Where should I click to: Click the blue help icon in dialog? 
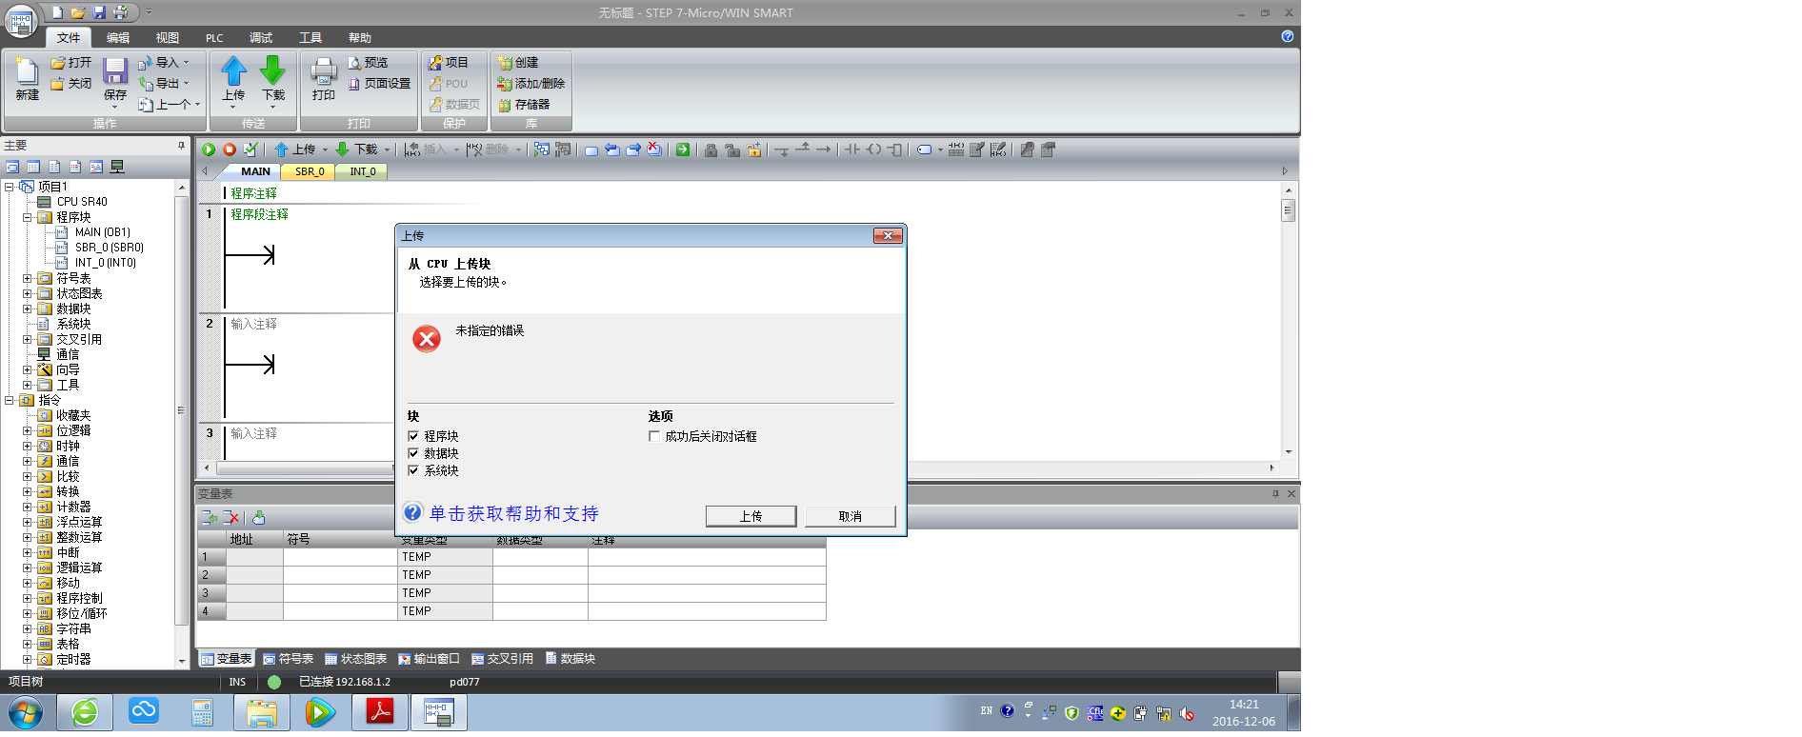click(412, 513)
